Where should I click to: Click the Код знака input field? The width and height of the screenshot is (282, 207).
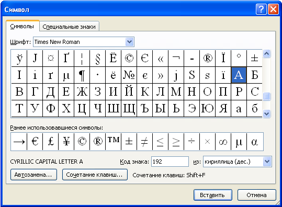coord(170,162)
